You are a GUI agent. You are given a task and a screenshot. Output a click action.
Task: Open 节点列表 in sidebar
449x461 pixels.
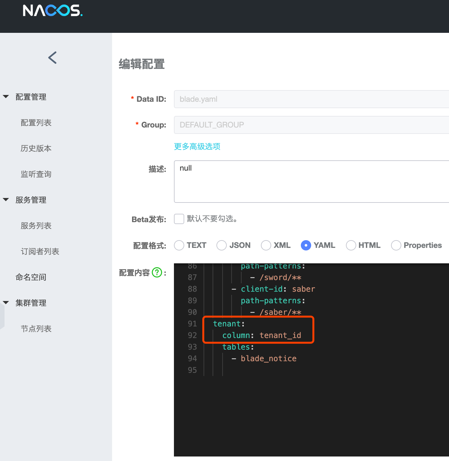pyautogui.click(x=36, y=329)
